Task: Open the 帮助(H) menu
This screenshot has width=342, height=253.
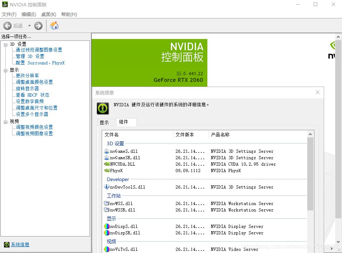Action: [69, 14]
